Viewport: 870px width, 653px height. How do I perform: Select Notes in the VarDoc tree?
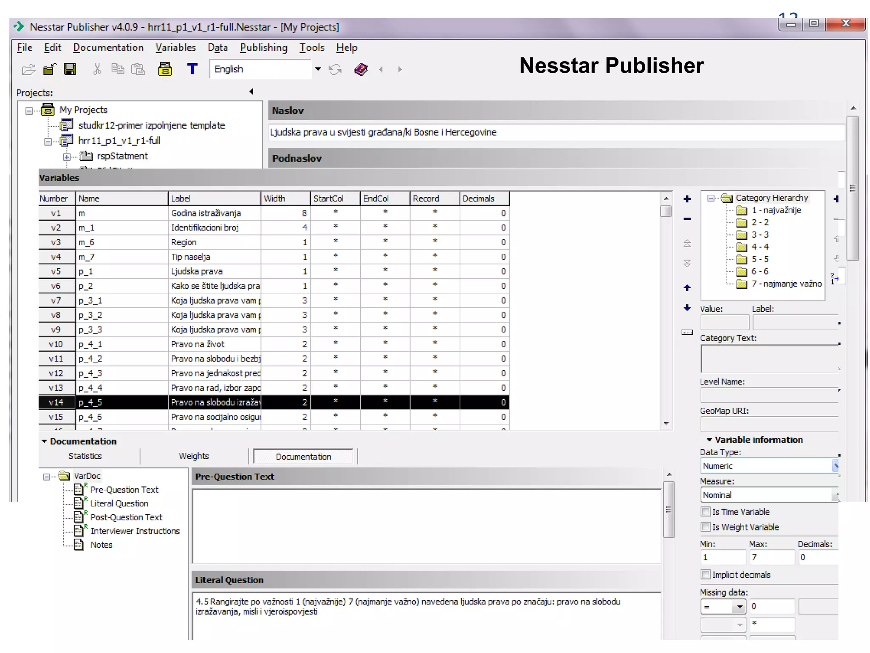click(102, 545)
